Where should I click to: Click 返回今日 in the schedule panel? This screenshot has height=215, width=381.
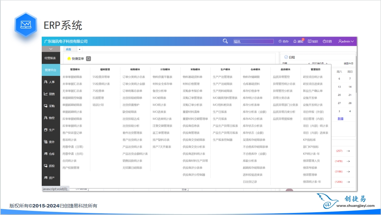click(349, 63)
